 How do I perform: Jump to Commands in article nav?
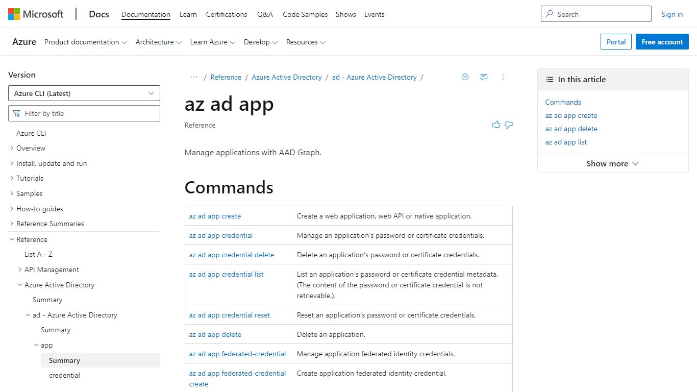click(563, 102)
